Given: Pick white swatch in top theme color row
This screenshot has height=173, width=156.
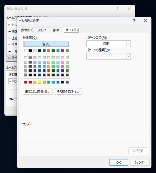Looking at the screenshot, I should (26, 50).
